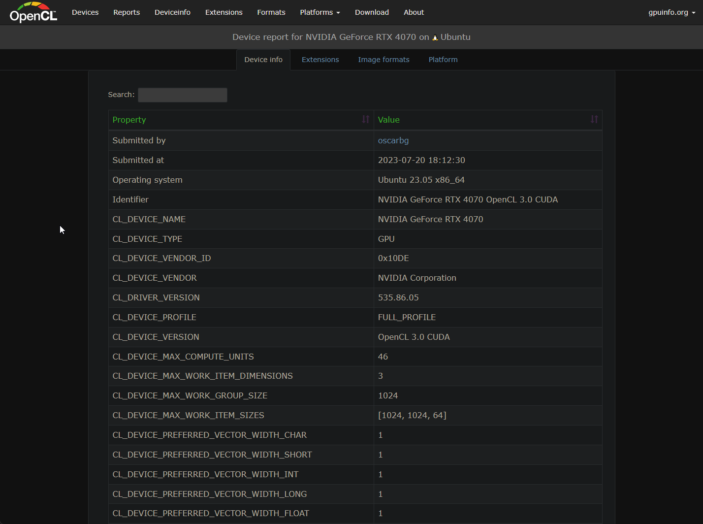Click the Value column header
This screenshot has height=524, width=703.
click(x=488, y=120)
